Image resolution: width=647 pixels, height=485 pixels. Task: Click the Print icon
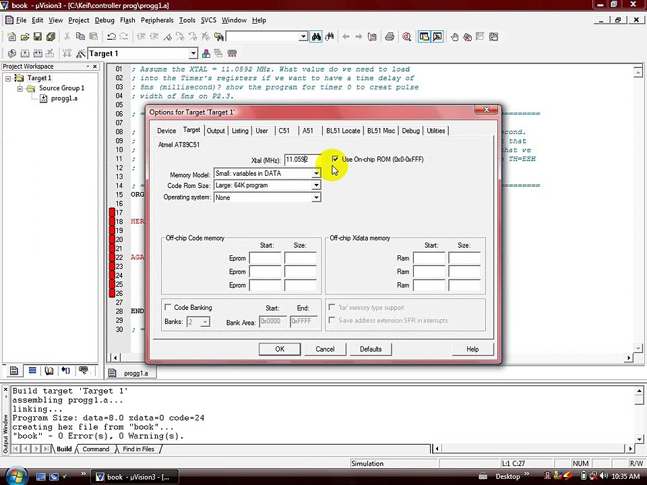390,36
